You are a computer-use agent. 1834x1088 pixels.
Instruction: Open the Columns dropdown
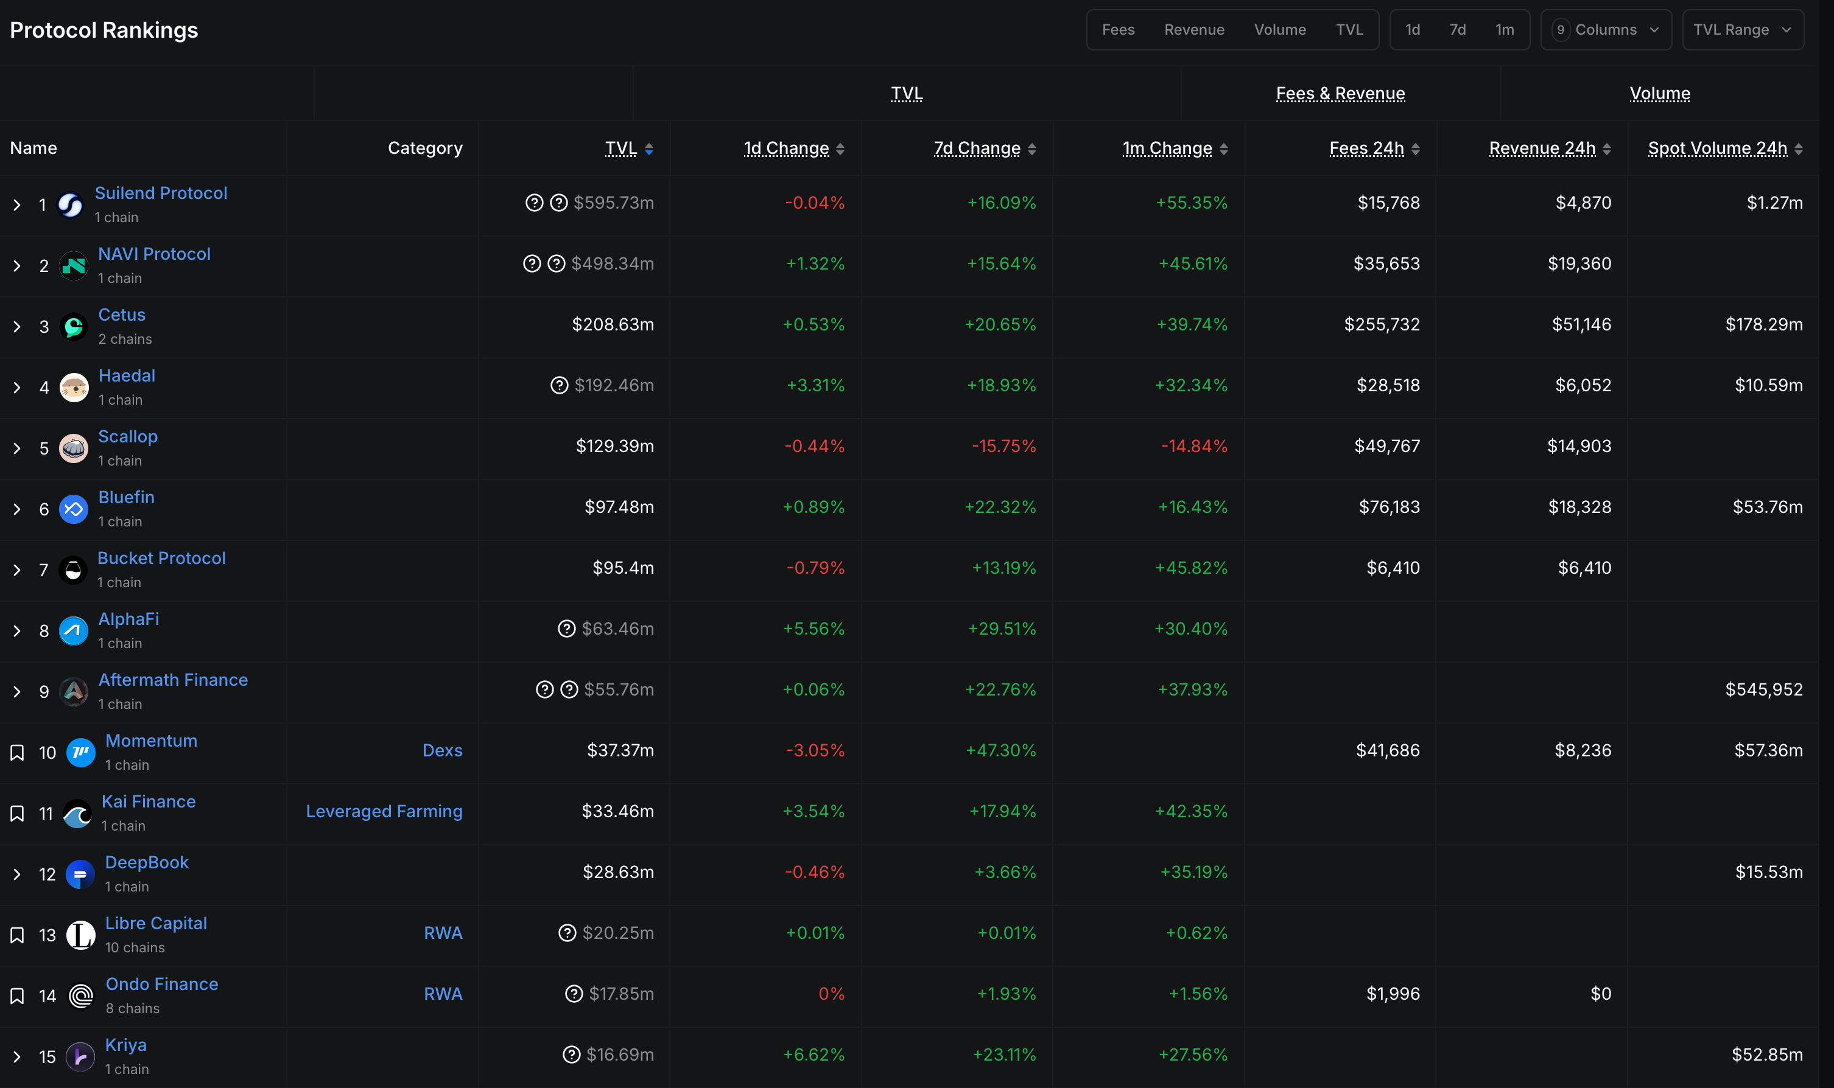(x=1605, y=29)
